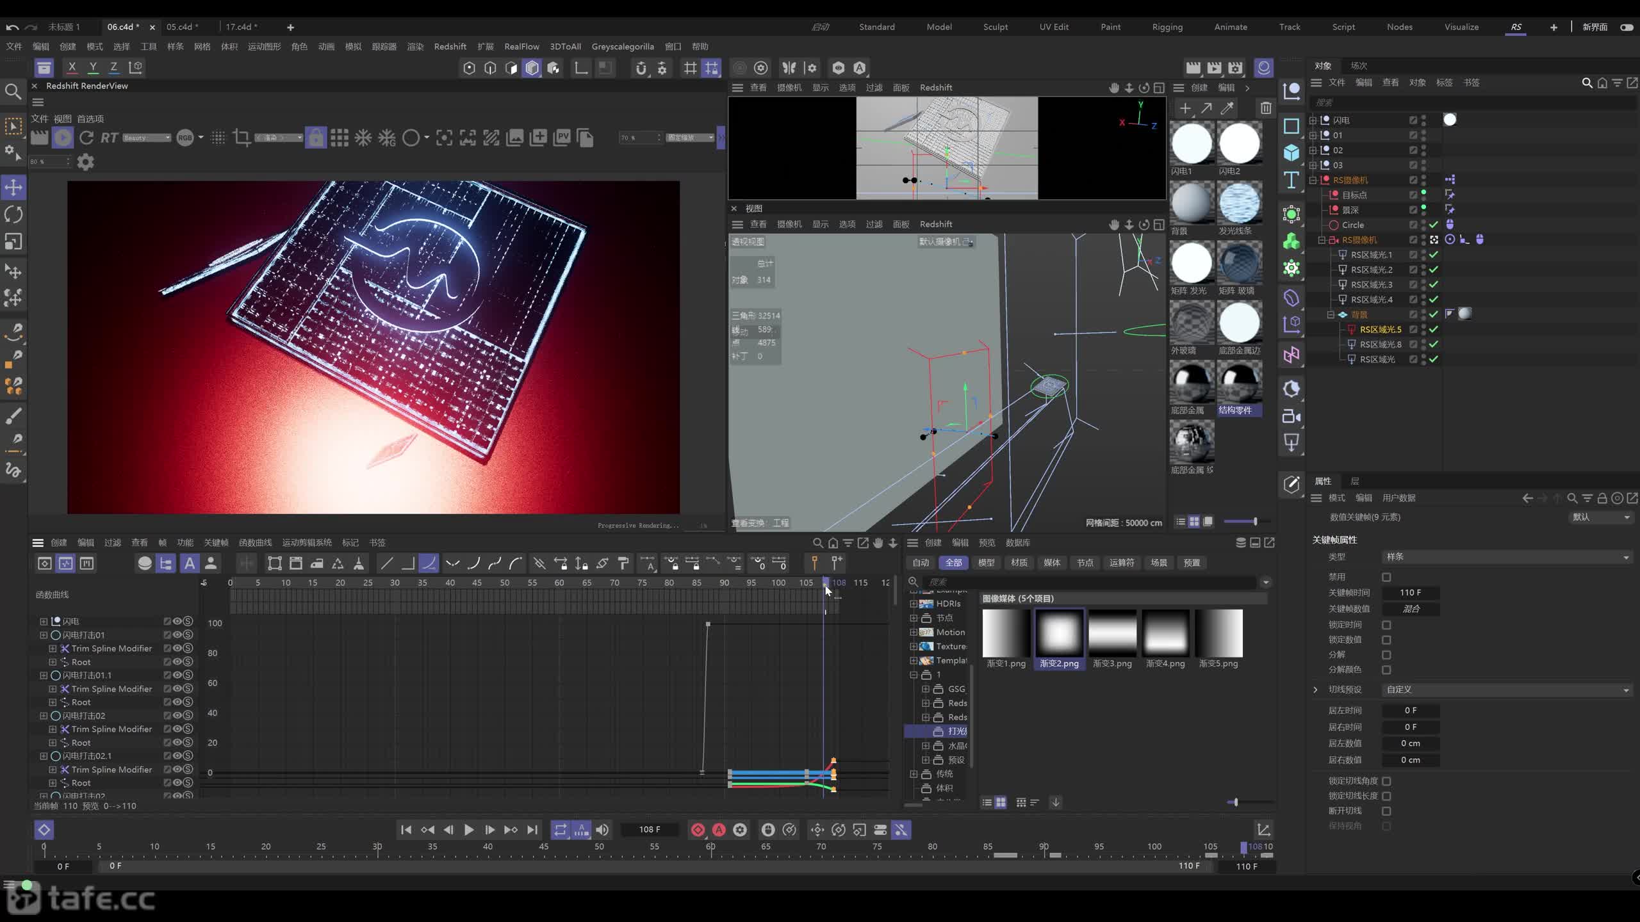Select the Scale tool in left toolbar

13,241
